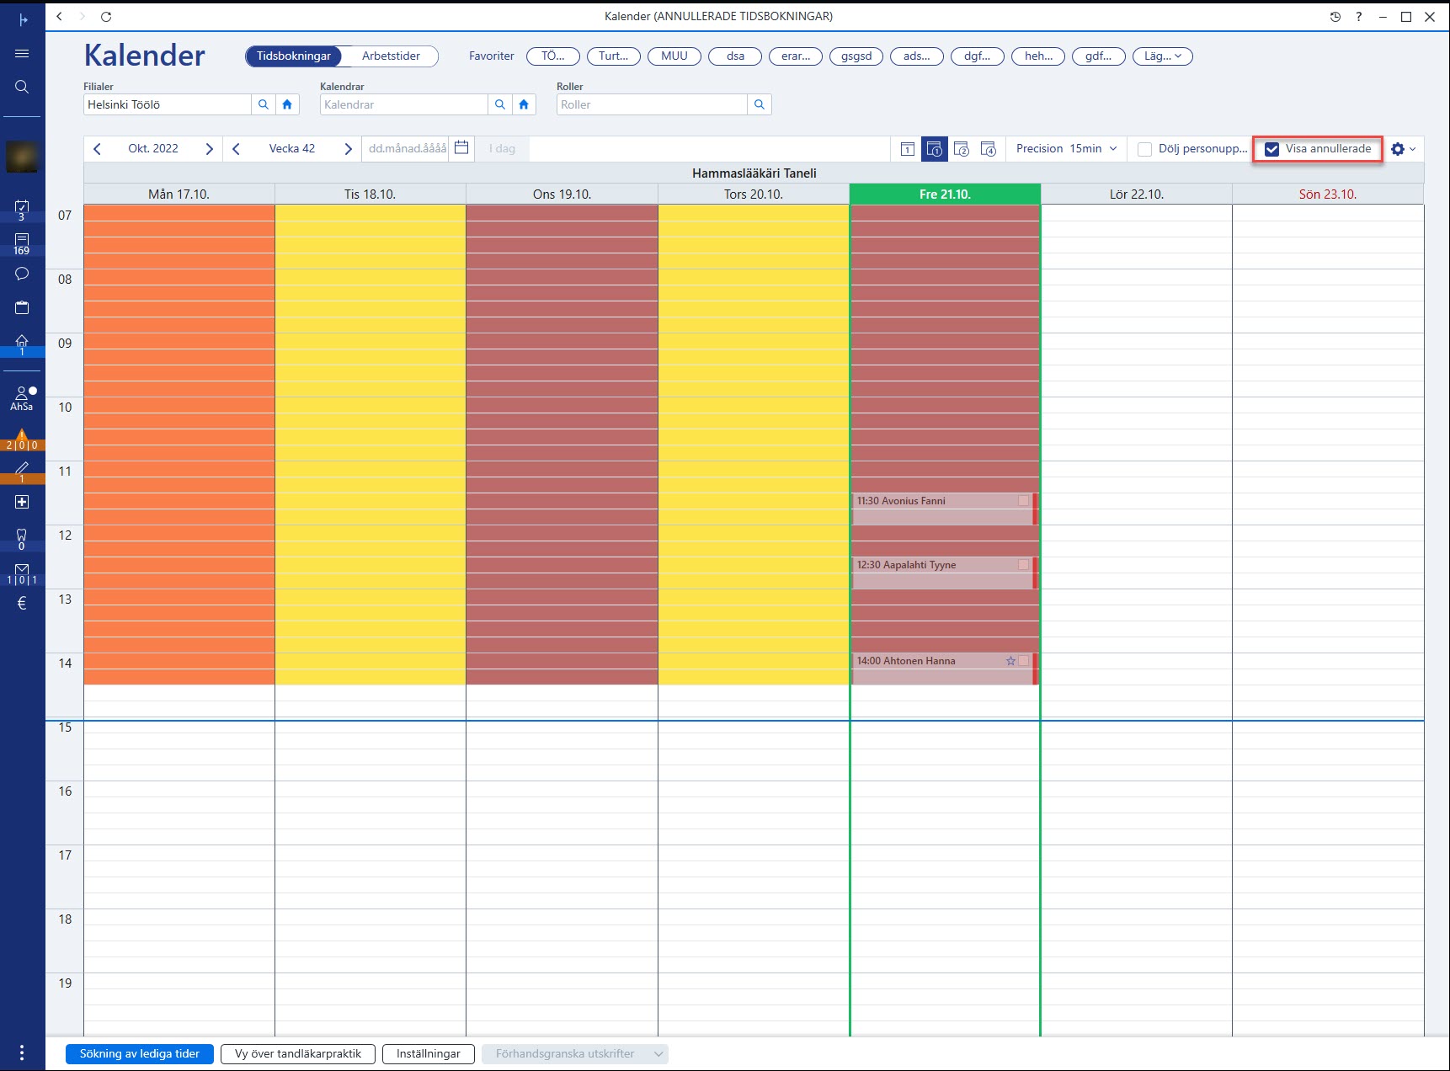Click the Kalendrar search magnifier icon
The height and width of the screenshot is (1071, 1450).
[500, 104]
